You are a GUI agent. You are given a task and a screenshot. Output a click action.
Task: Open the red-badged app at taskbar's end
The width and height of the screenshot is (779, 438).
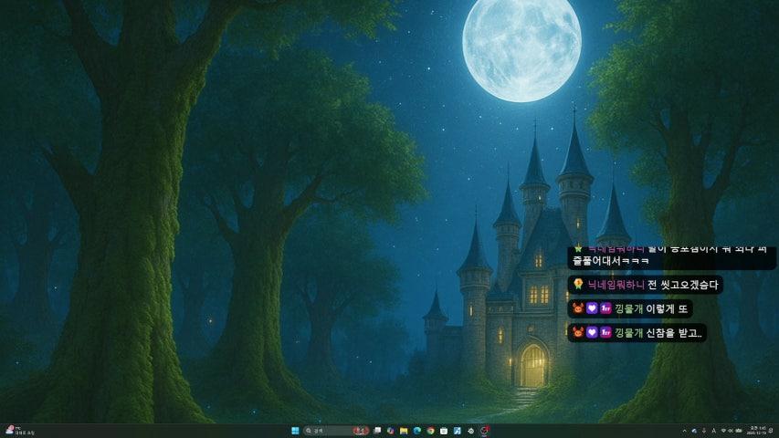[485, 431]
